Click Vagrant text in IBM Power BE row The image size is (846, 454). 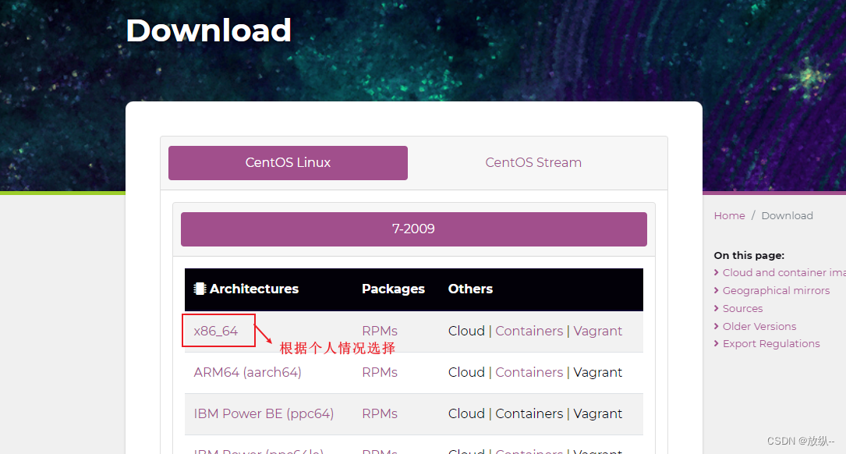click(x=598, y=413)
